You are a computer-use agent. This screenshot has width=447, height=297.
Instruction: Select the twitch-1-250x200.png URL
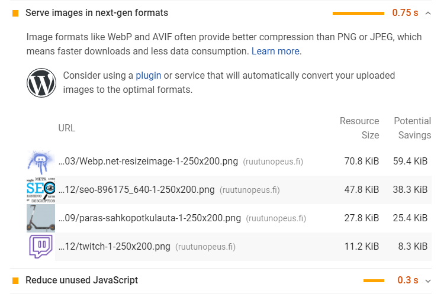coord(114,247)
